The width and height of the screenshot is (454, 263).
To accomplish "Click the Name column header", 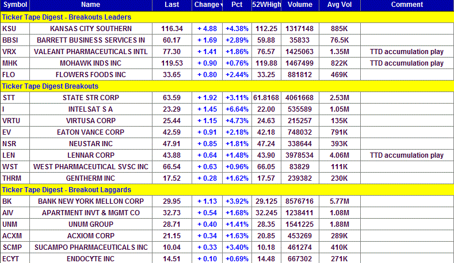I will click(90, 5).
